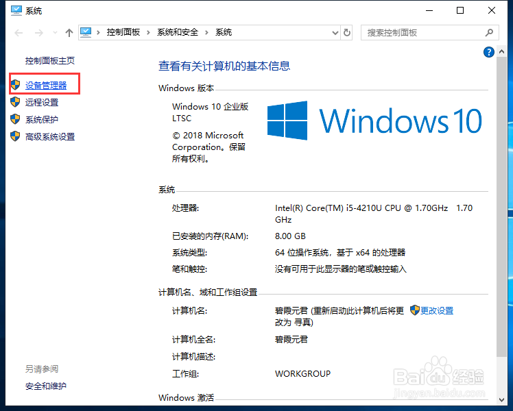Click the Windows 激活 section heading
This screenshot has height=411, width=513.
(186, 397)
